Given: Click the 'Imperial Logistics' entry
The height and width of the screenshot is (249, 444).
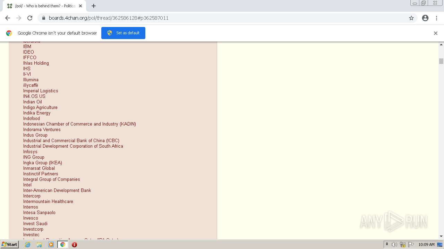Looking at the screenshot, I should pos(41,91).
